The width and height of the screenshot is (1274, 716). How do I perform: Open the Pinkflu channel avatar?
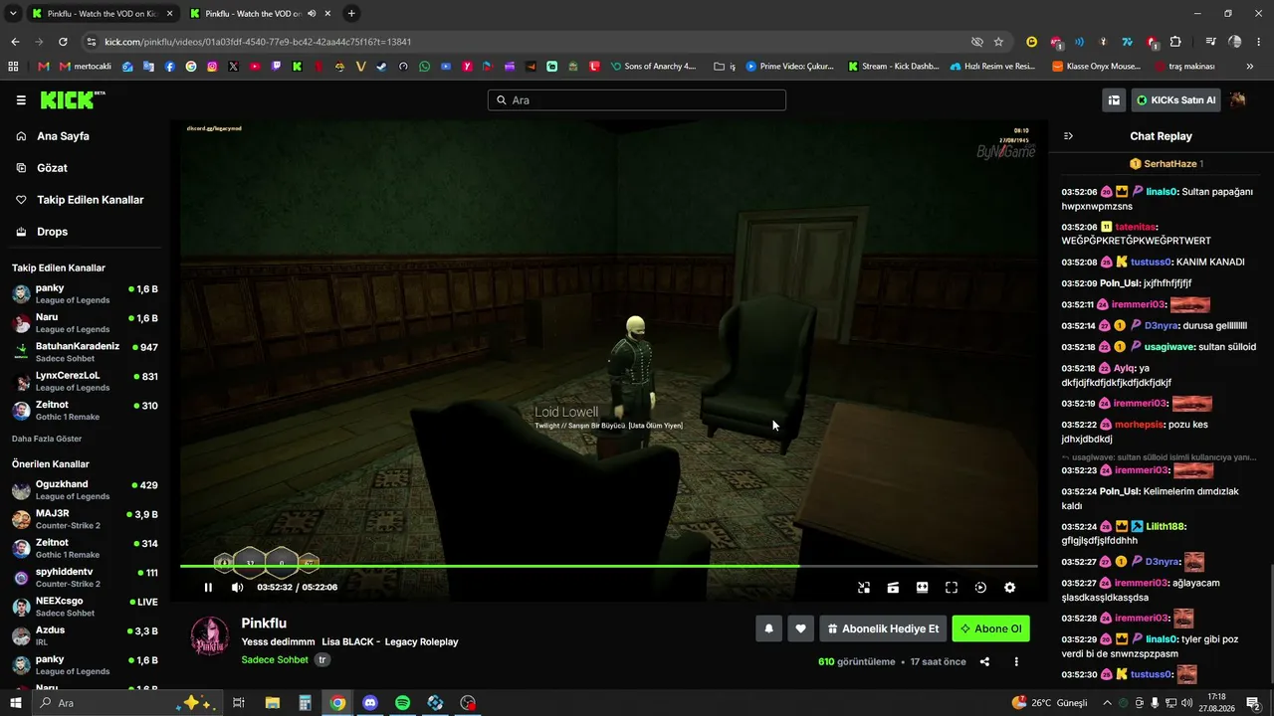point(210,636)
